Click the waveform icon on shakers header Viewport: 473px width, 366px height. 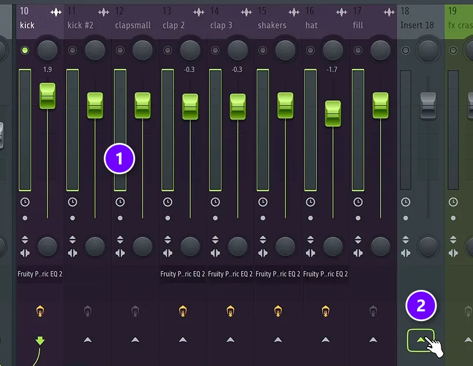[294, 12]
